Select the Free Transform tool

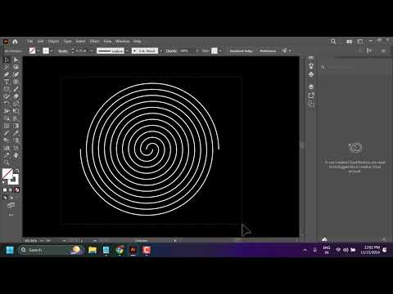16,111
